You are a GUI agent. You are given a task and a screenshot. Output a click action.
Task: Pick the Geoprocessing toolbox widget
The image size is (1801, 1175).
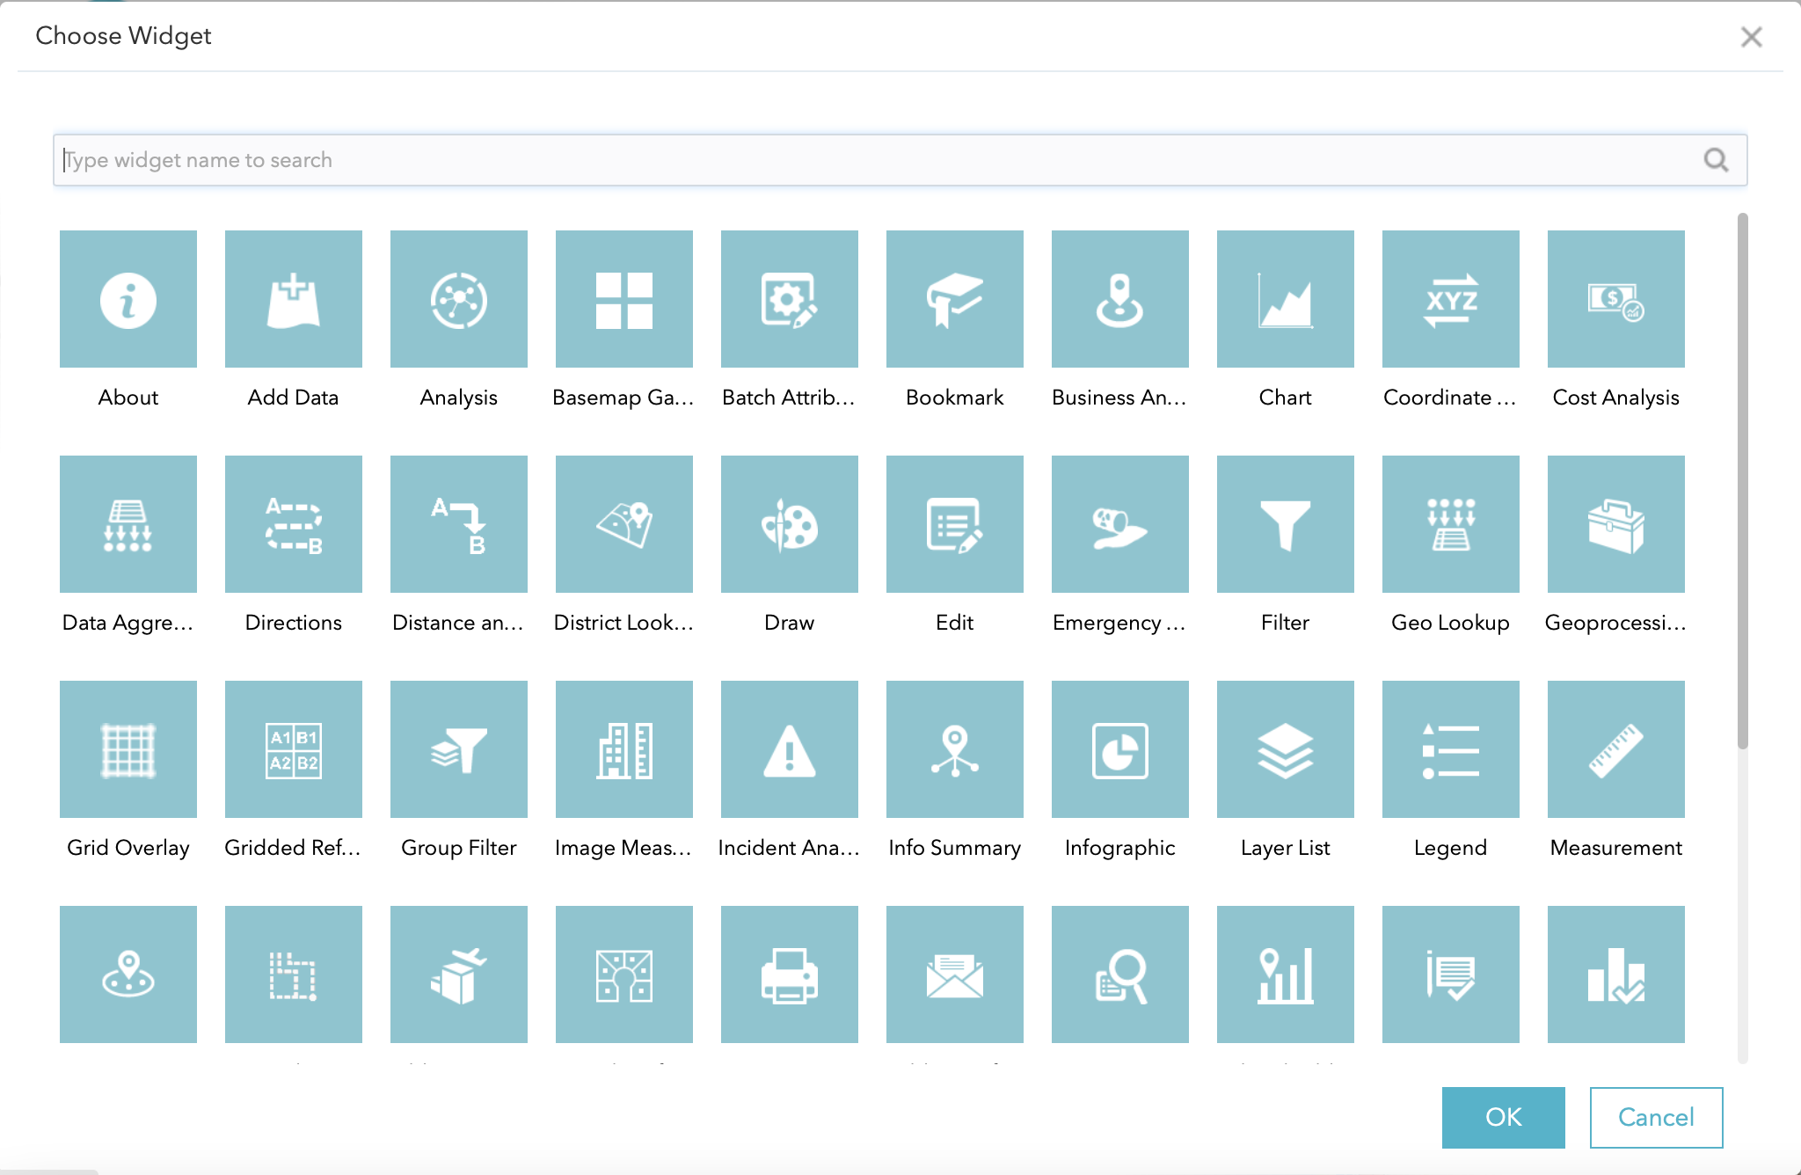pyautogui.click(x=1616, y=524)
